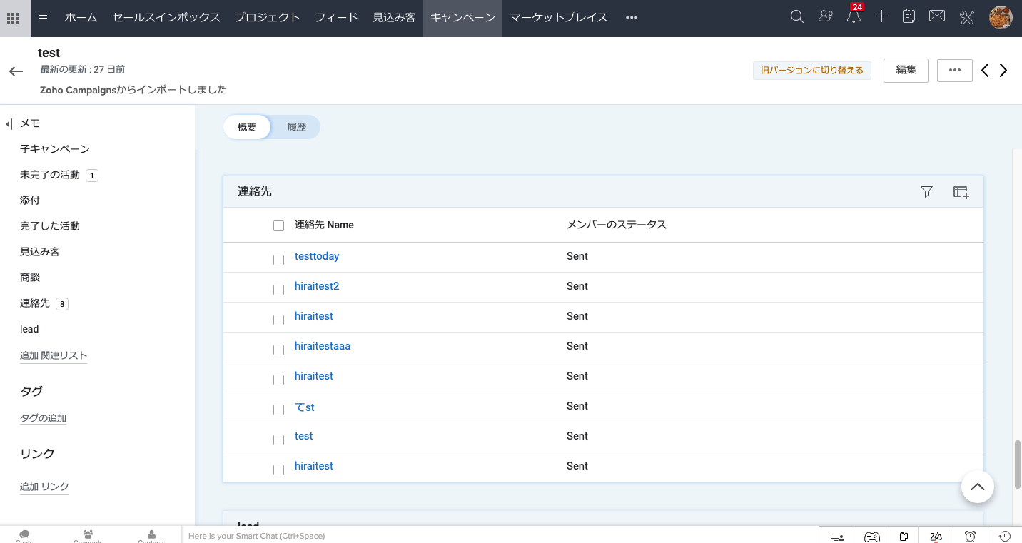Click the 編集 button
1022x543 pixels.
point(906,70)
